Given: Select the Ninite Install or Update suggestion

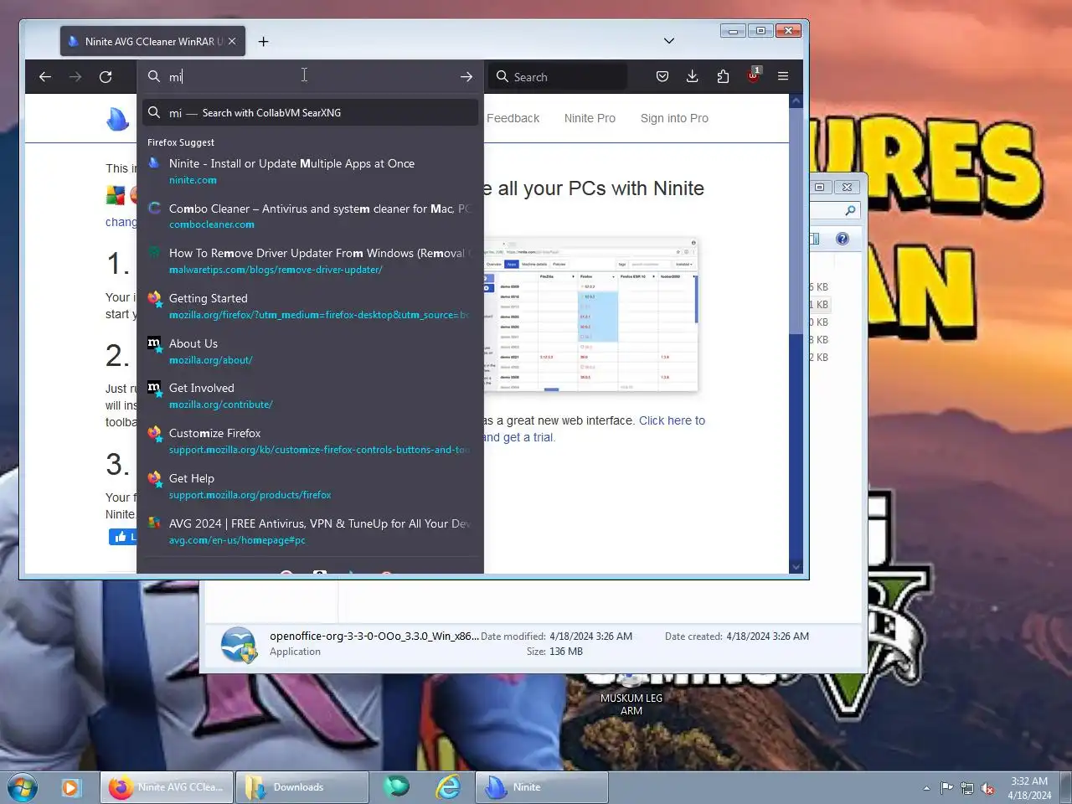Looking at the screenshot, I should (310, 171).
